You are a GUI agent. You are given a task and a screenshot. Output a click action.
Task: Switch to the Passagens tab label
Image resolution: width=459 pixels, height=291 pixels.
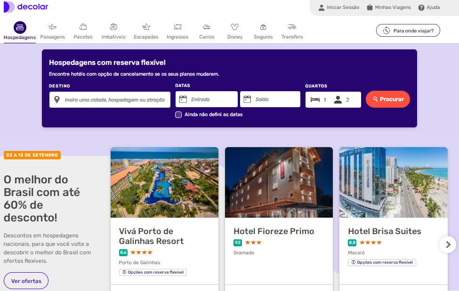(x=52, y=37)
